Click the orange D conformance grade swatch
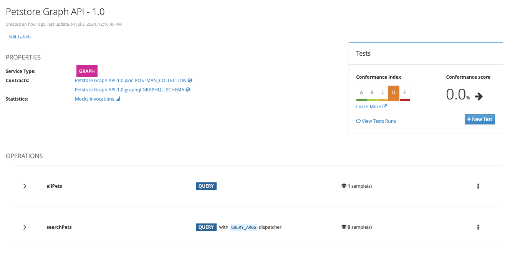Viewport: 515px width, 263px height. 394,93
